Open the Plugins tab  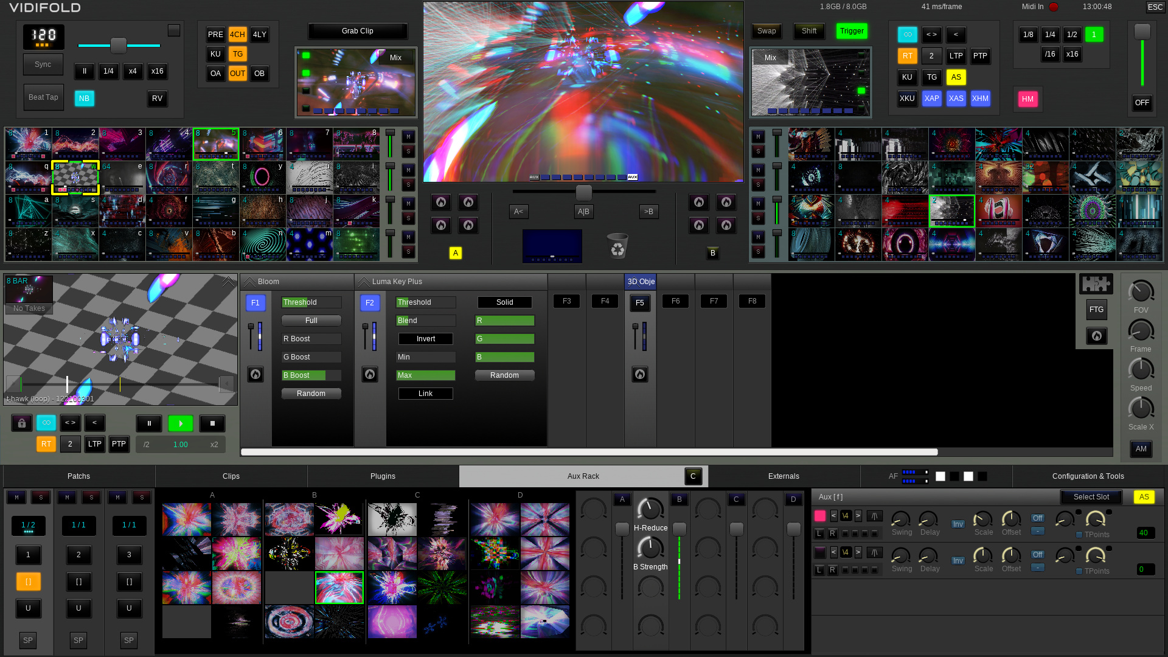(x=383, y=476)
